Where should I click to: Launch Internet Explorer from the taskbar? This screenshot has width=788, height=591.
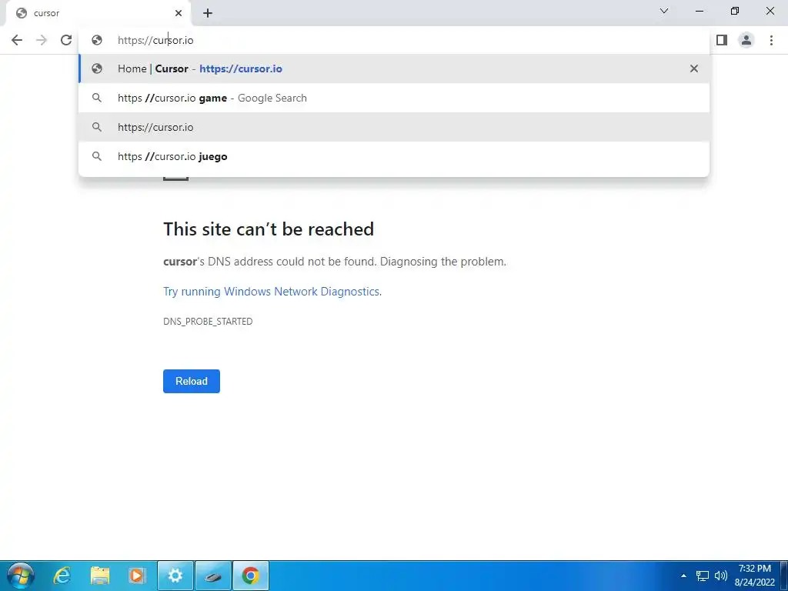pyautogui.click(x=62, y=576)
